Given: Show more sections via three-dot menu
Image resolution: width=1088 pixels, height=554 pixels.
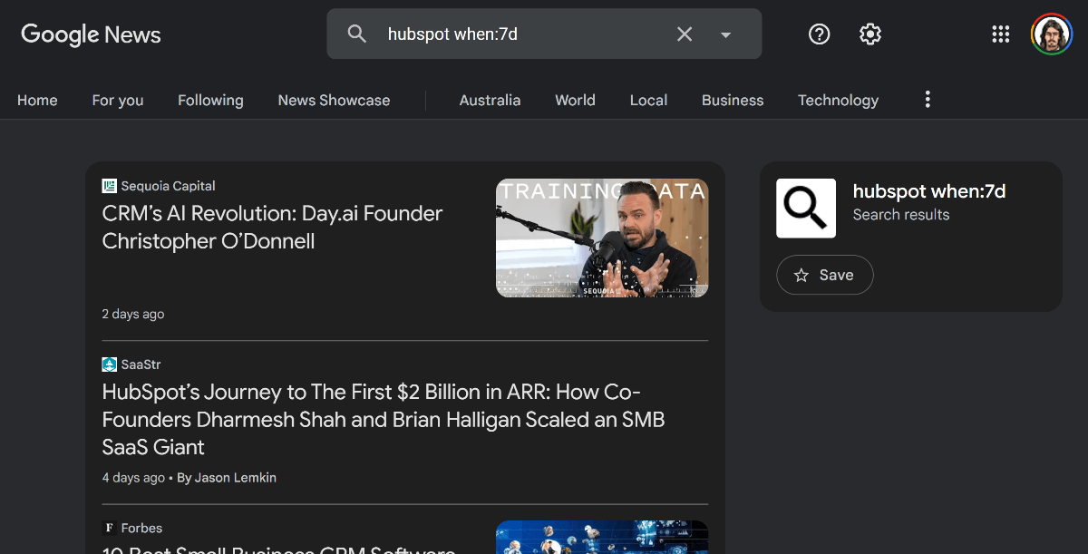Looking at the screenshot, I should click(x=927, y=100).
